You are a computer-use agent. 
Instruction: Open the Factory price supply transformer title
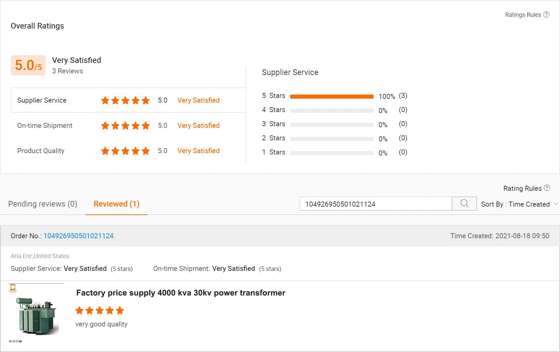coord(181,293)
